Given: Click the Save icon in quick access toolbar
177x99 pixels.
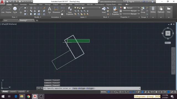Looking at the screenshot, I should tap(14, 2).
